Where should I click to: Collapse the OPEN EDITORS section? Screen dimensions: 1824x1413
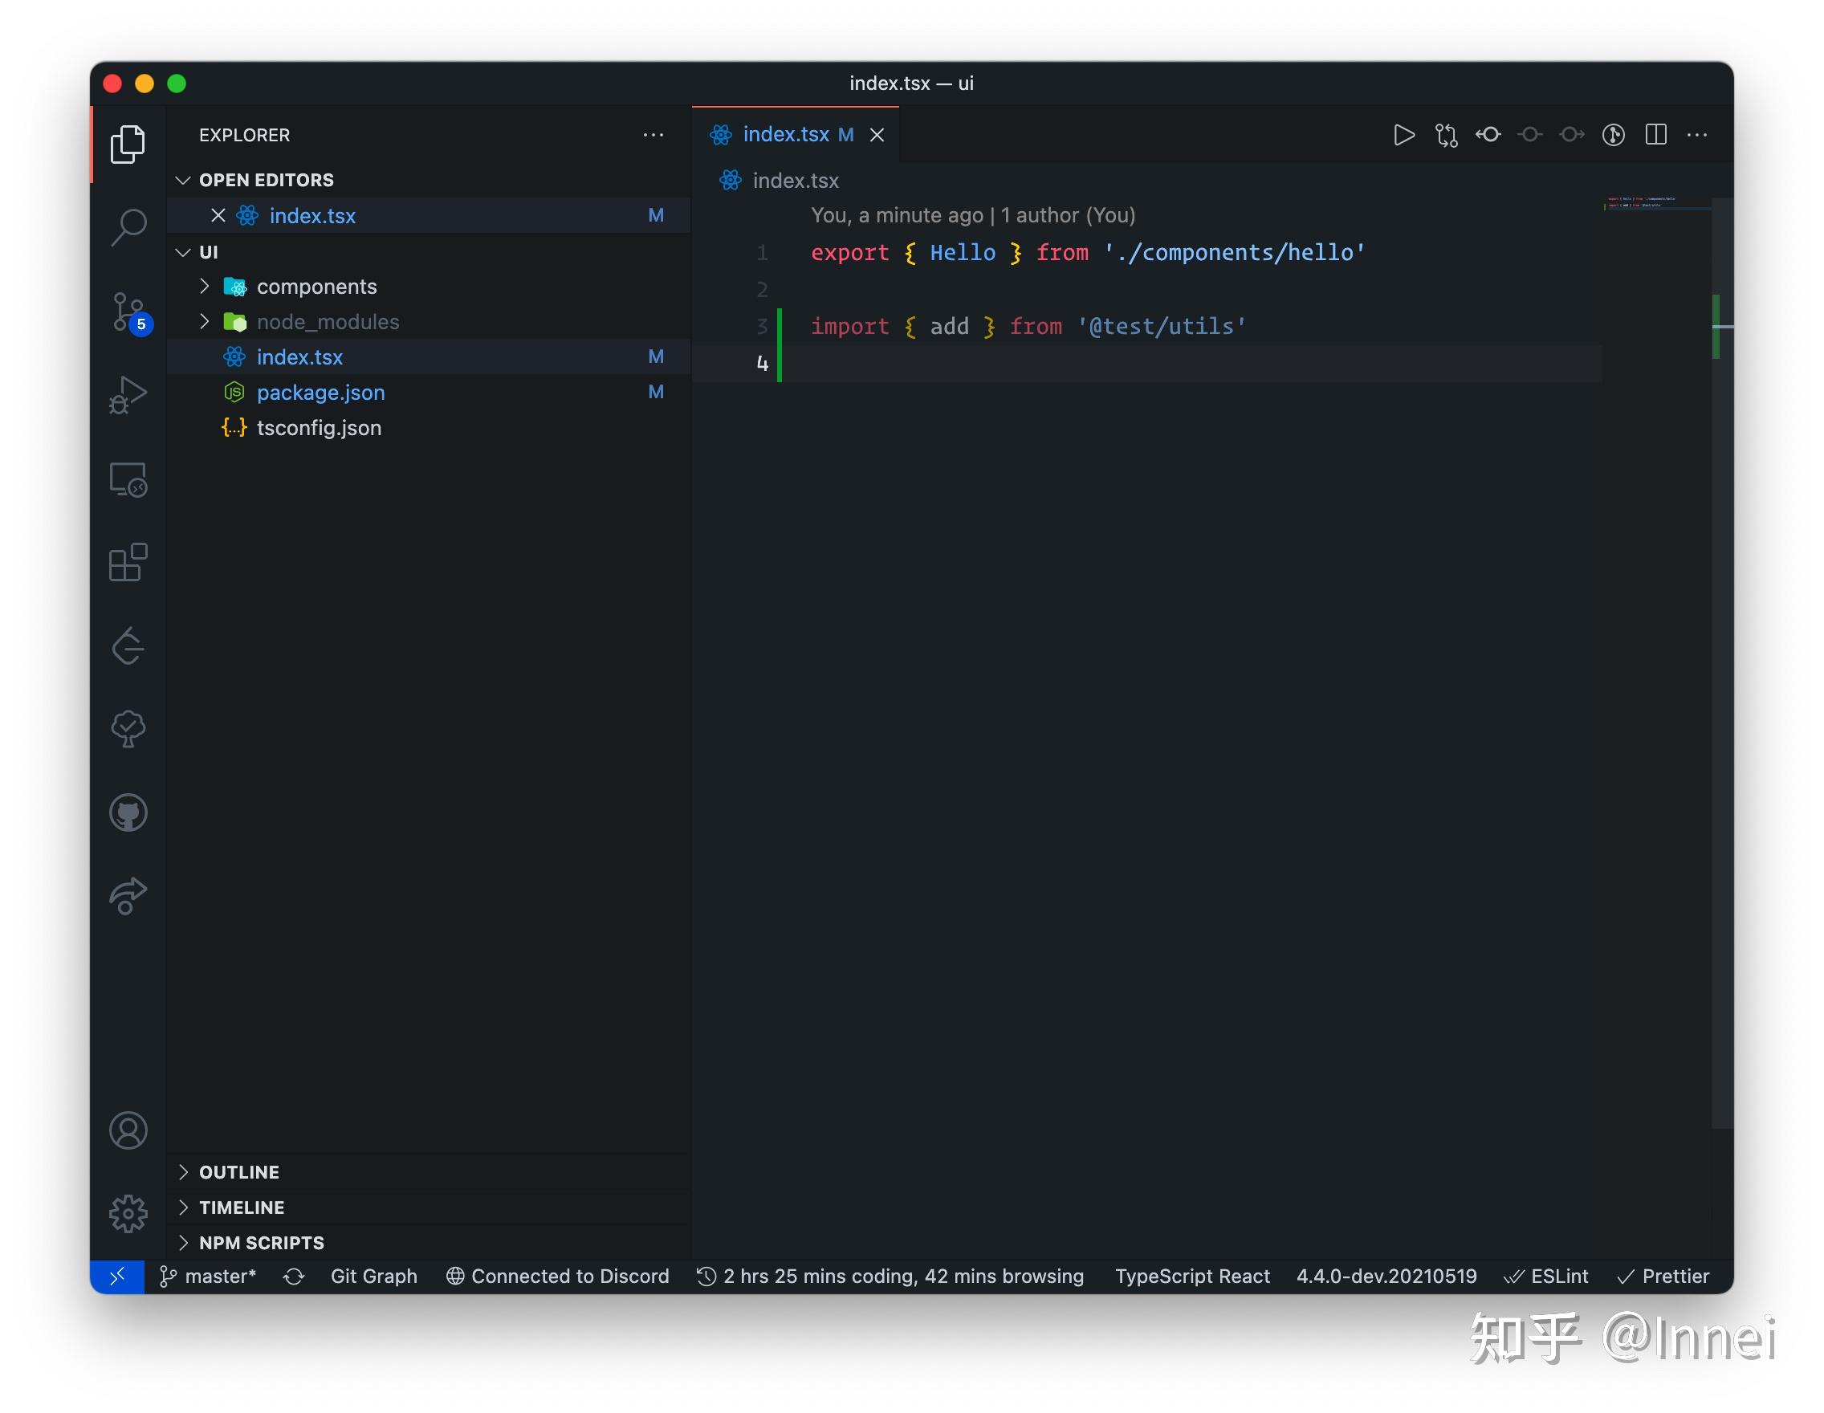tap(266, 180)
